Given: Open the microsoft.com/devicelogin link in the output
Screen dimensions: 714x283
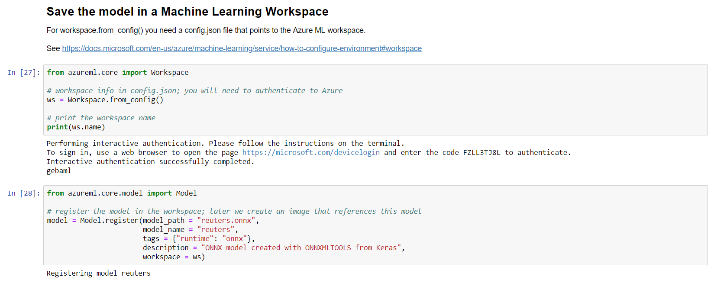Looking at the screenshot, I should tap(310, 152).
